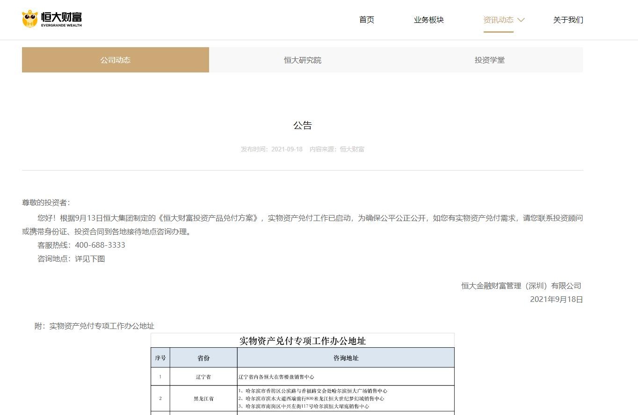Click the 内容来源：恒大财富 source label
638x415 pixels.
click(x=337, y=149)
